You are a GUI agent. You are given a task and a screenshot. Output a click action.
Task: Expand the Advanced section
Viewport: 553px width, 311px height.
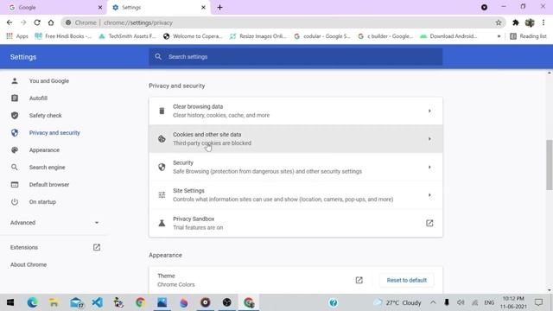click(54, 223)
